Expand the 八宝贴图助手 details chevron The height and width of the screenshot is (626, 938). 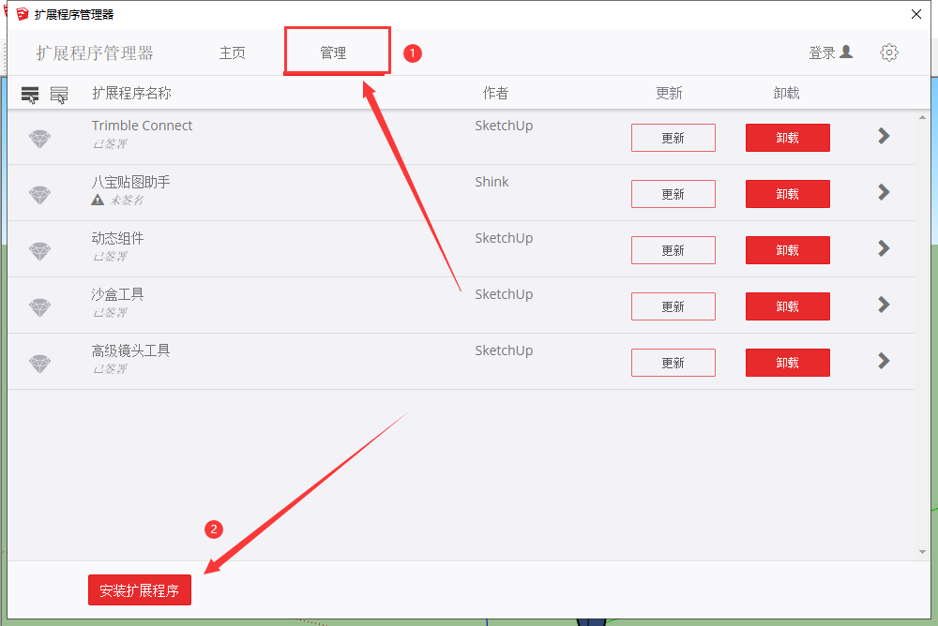click(x=884, y=192)
